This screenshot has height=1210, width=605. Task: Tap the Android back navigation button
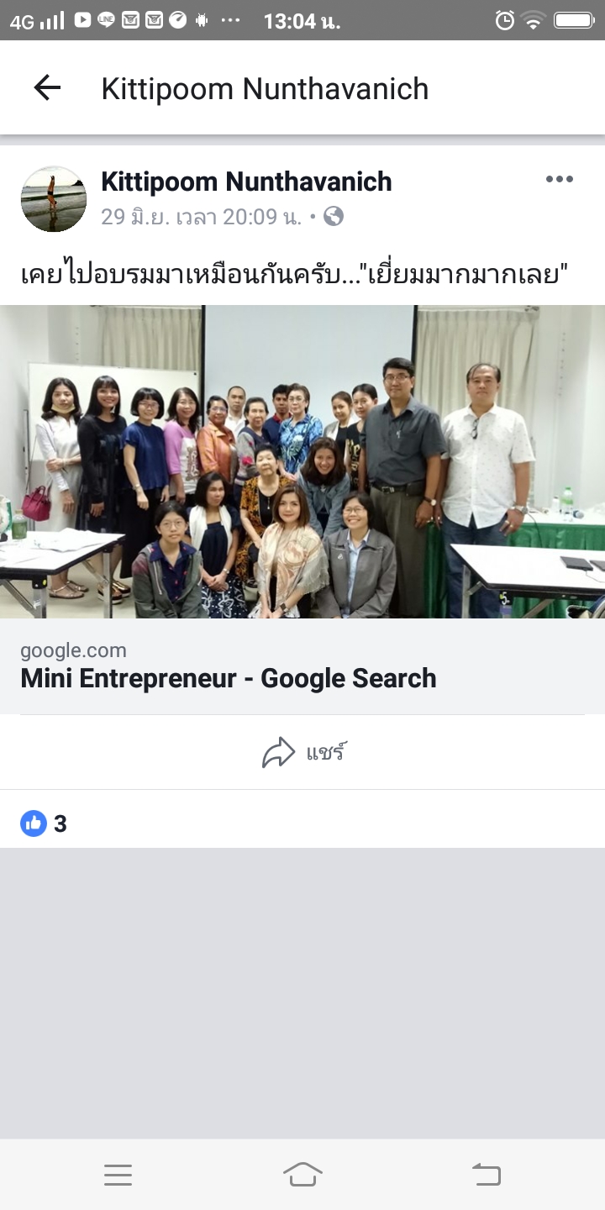[x=487, y=1175]
